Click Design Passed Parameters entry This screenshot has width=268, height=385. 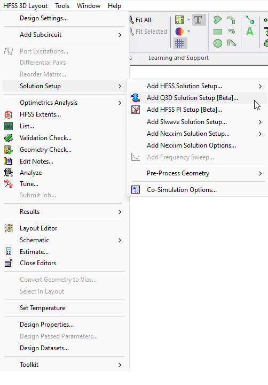click(x=65, y=336)
